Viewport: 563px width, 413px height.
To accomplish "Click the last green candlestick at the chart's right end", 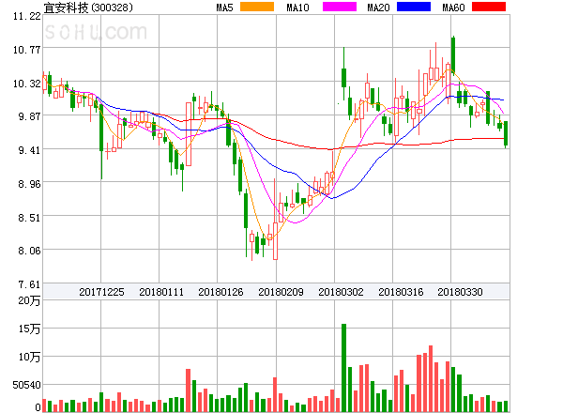I will (x=506, y=133).
